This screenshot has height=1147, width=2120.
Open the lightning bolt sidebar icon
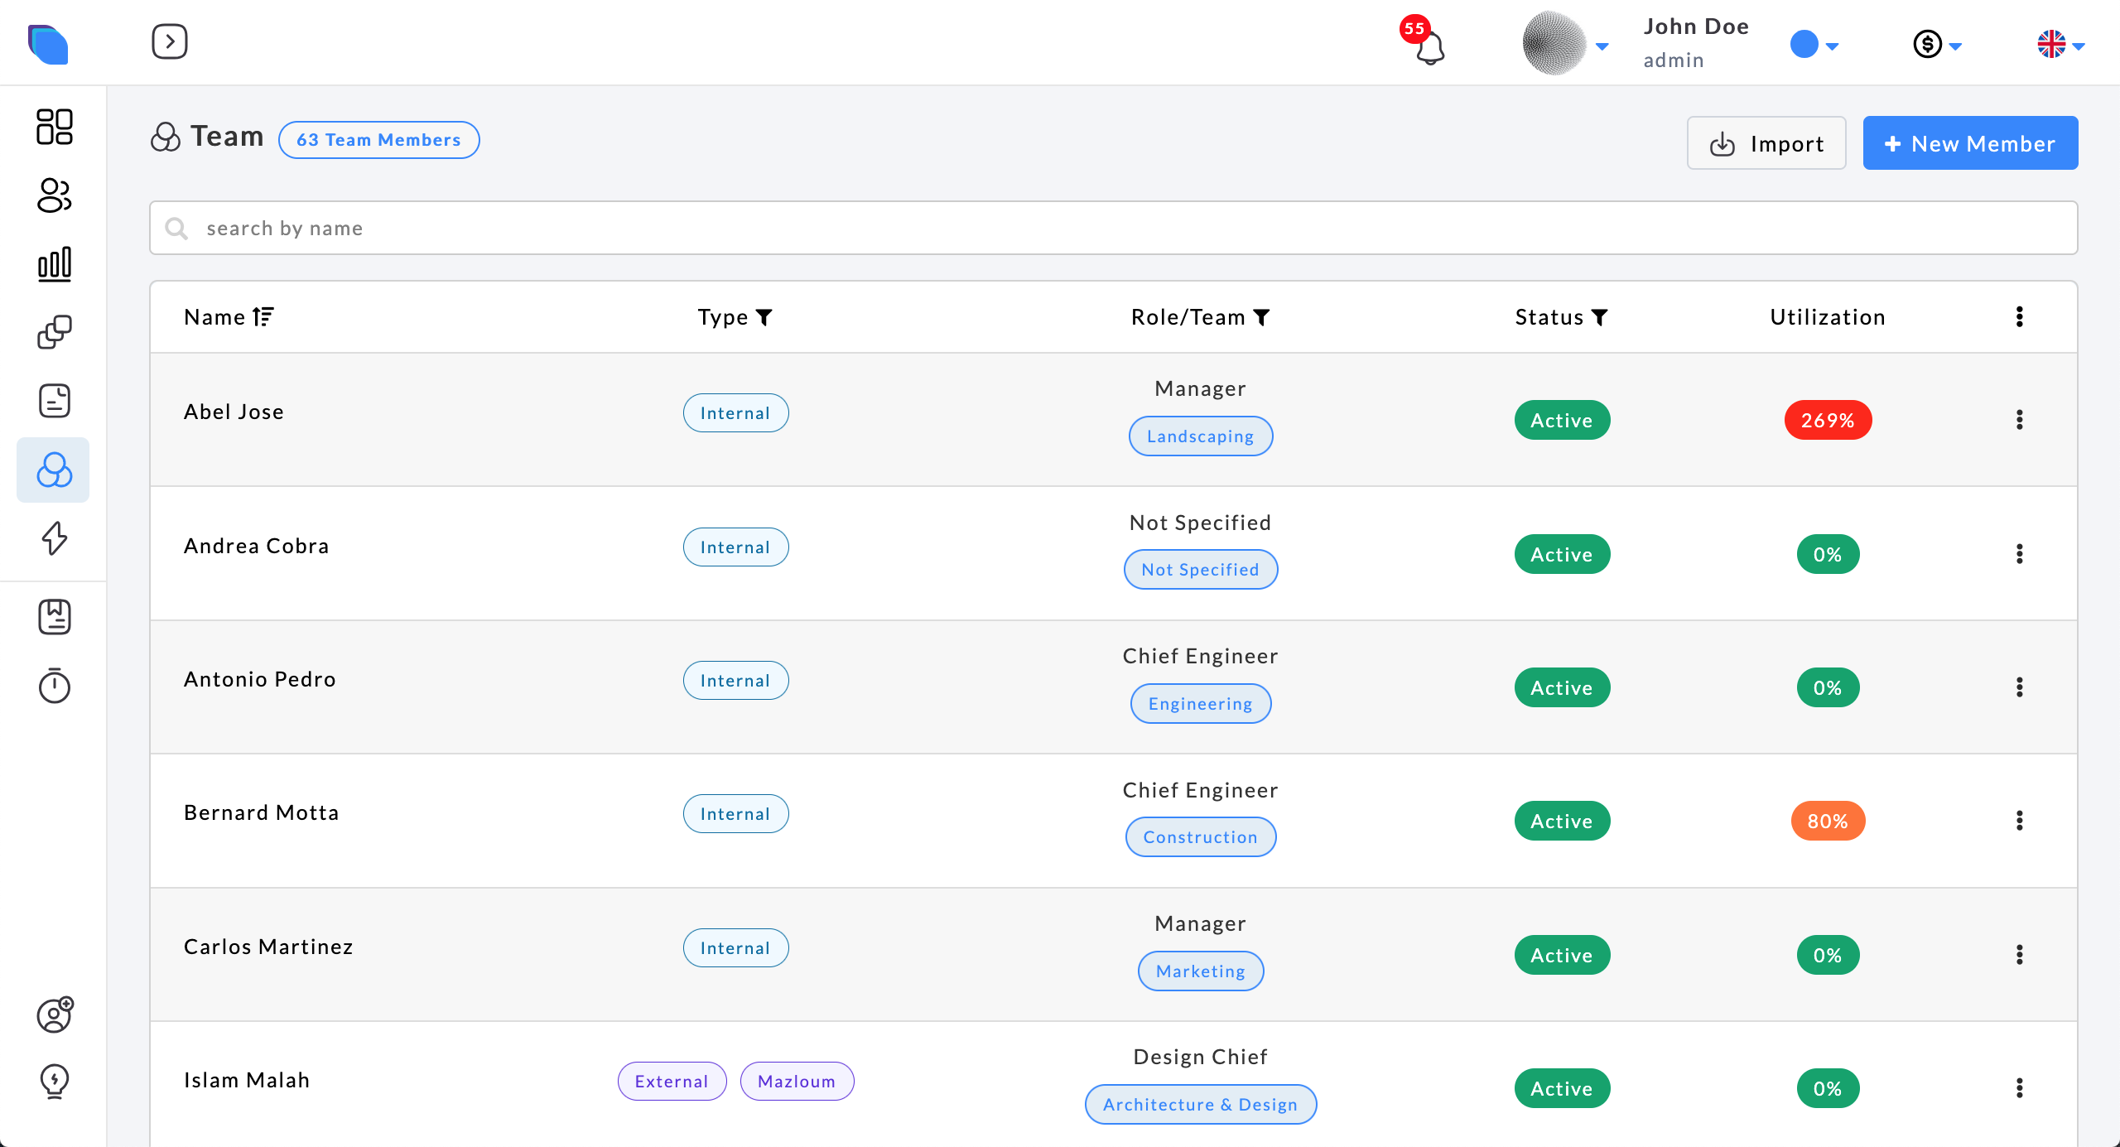[x=55, y=538]
